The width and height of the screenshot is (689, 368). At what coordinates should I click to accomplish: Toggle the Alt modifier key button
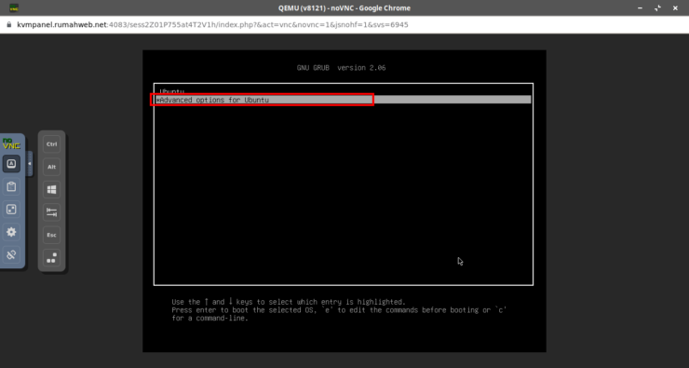[x=51, y=167]
